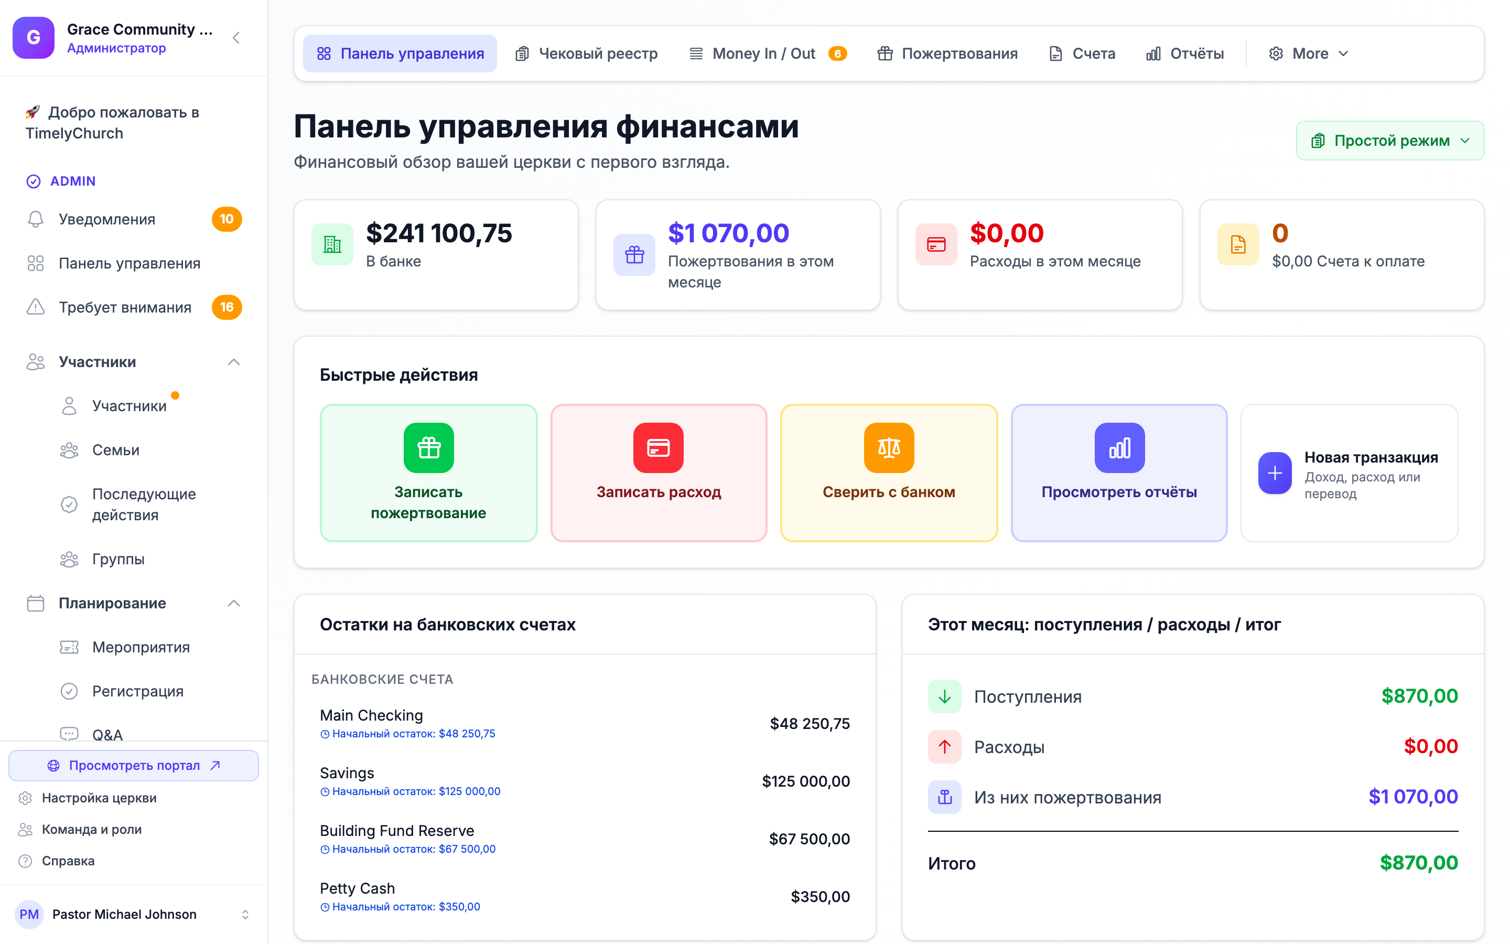Click the red card icon on expenses card

936,244
